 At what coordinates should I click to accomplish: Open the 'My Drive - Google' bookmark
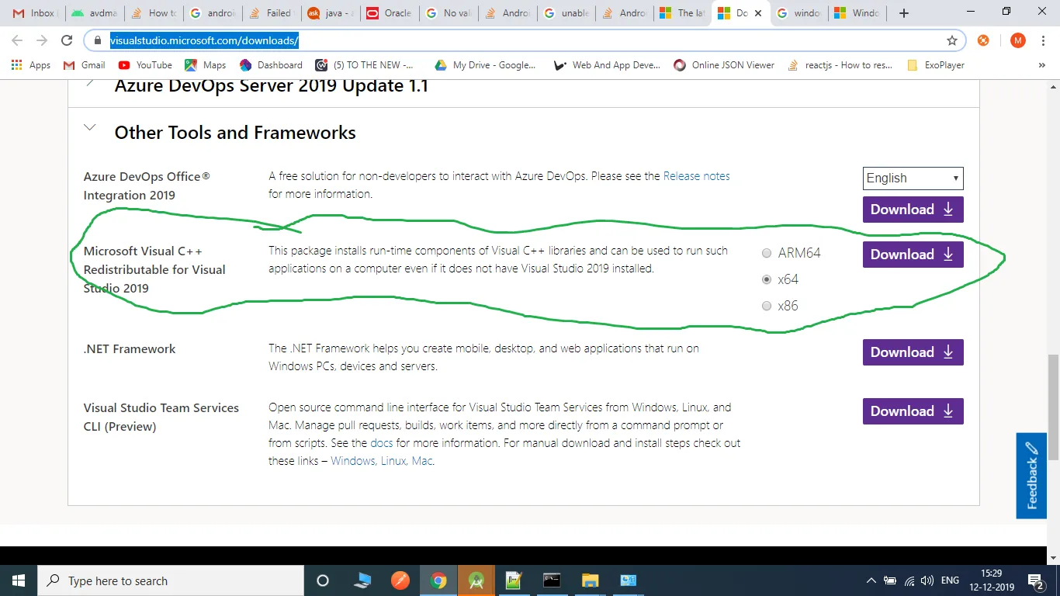tap(485, 65)
